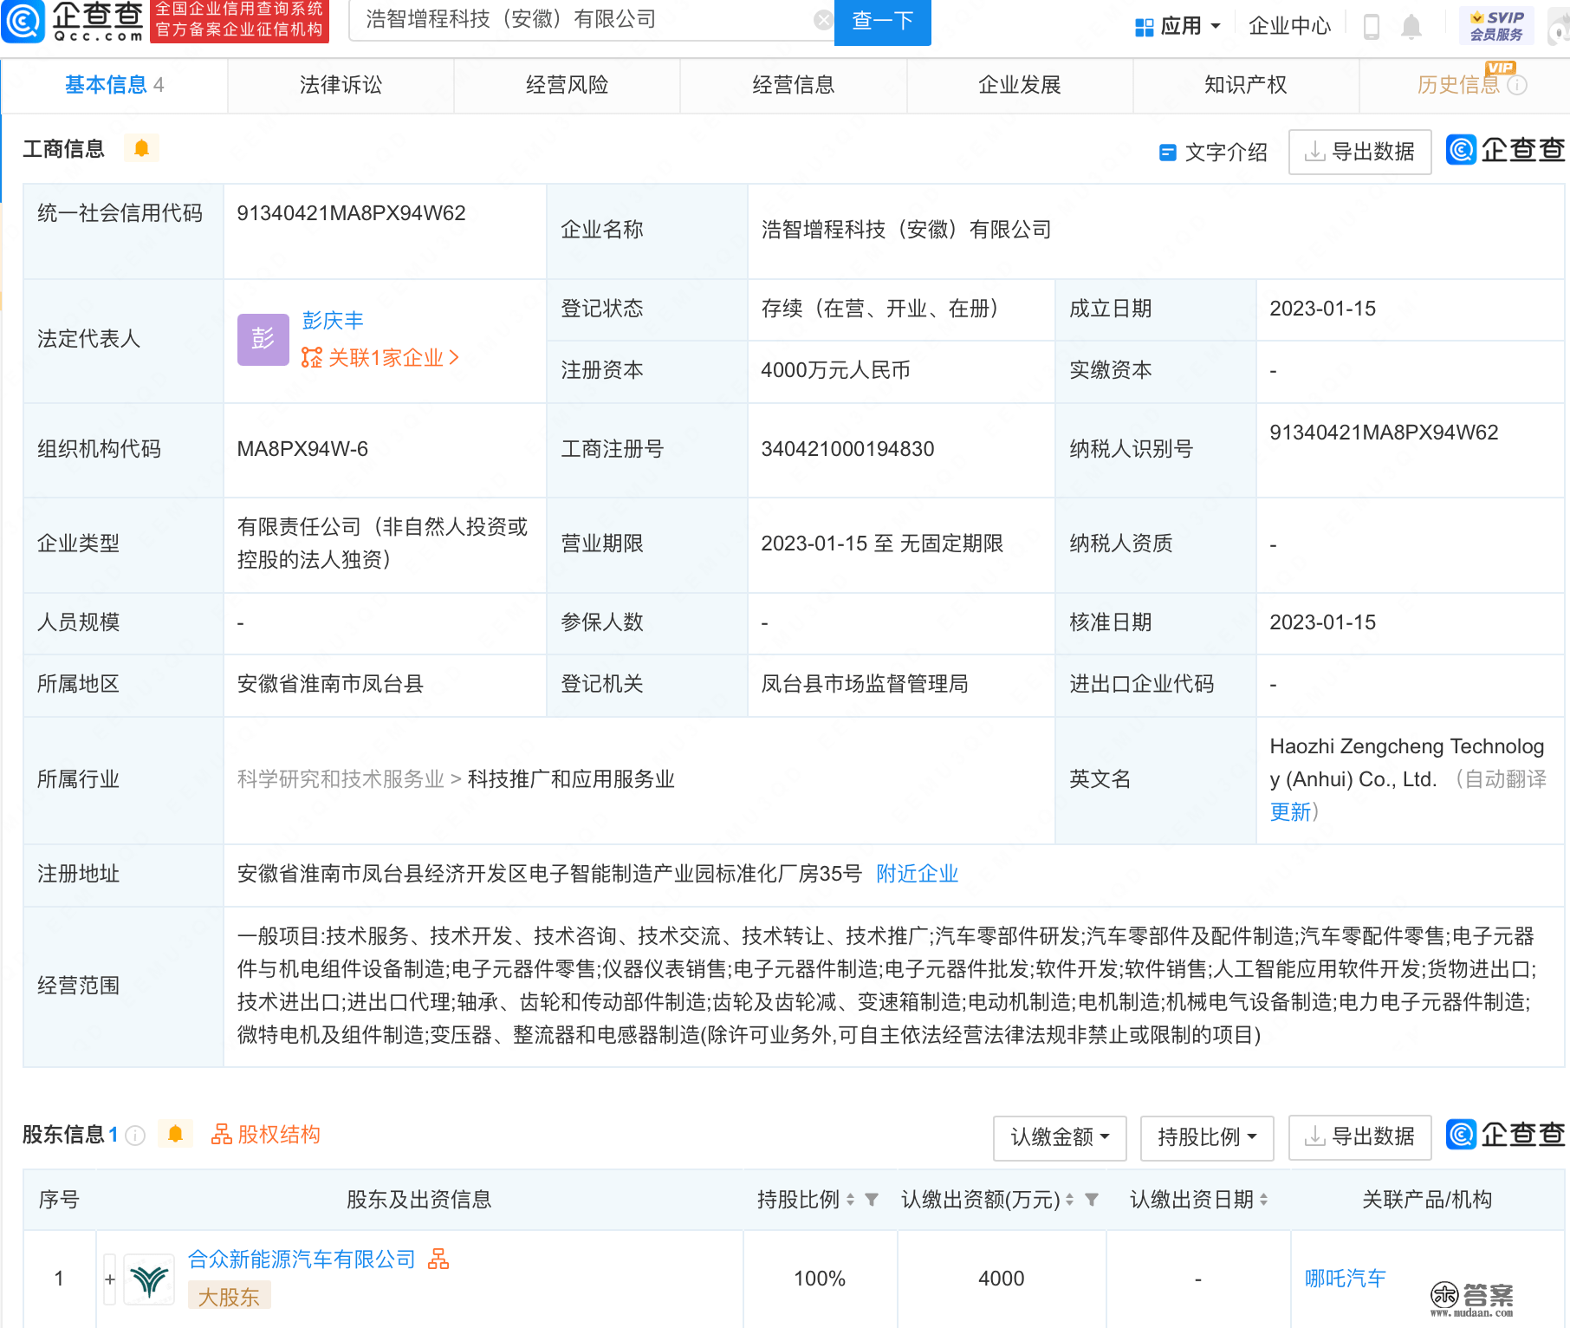Image resolution: width=1570 pixels, height=1328 pixels.
Task: Click 更新 link for English name
Action: pos(1291,812)
